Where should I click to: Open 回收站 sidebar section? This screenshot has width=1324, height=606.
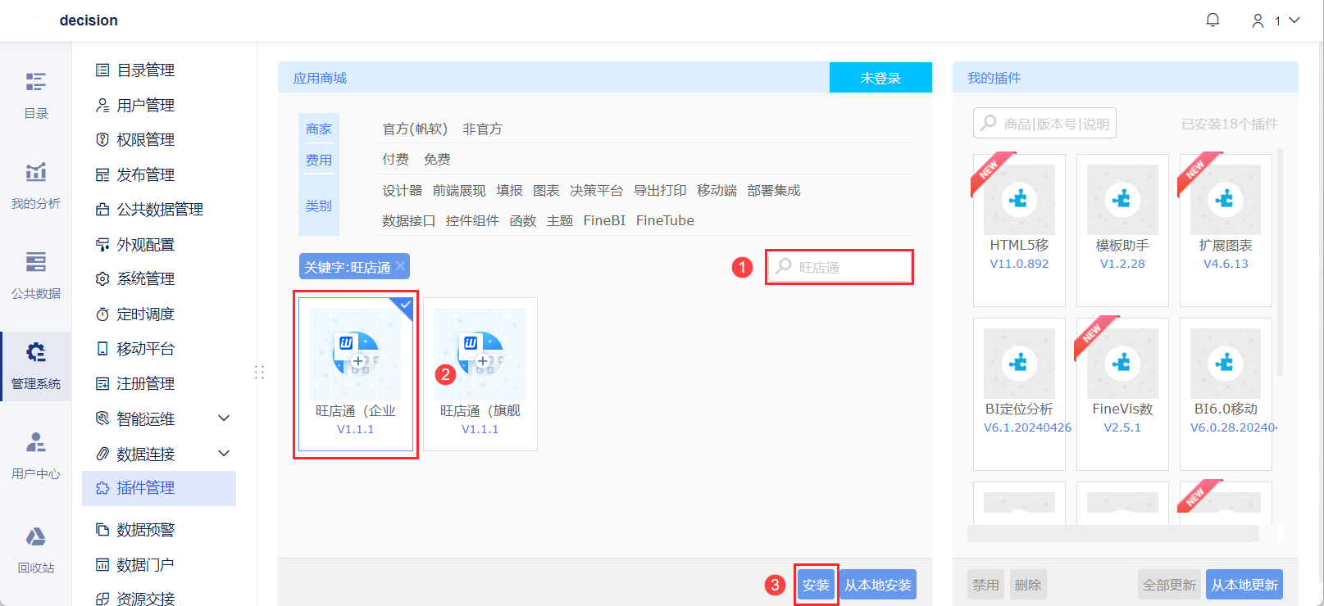(x=36, y=550)
